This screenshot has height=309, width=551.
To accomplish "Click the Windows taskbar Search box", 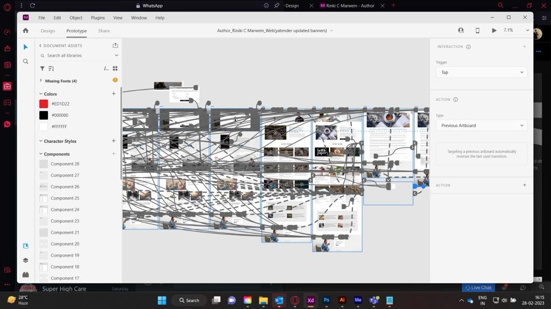I will 189,300.
